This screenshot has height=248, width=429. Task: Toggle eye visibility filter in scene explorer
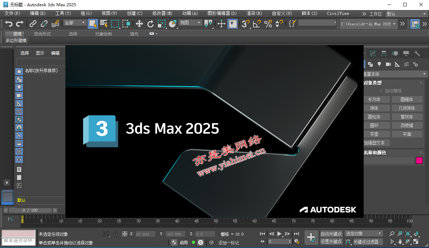(x=19, y=159)
